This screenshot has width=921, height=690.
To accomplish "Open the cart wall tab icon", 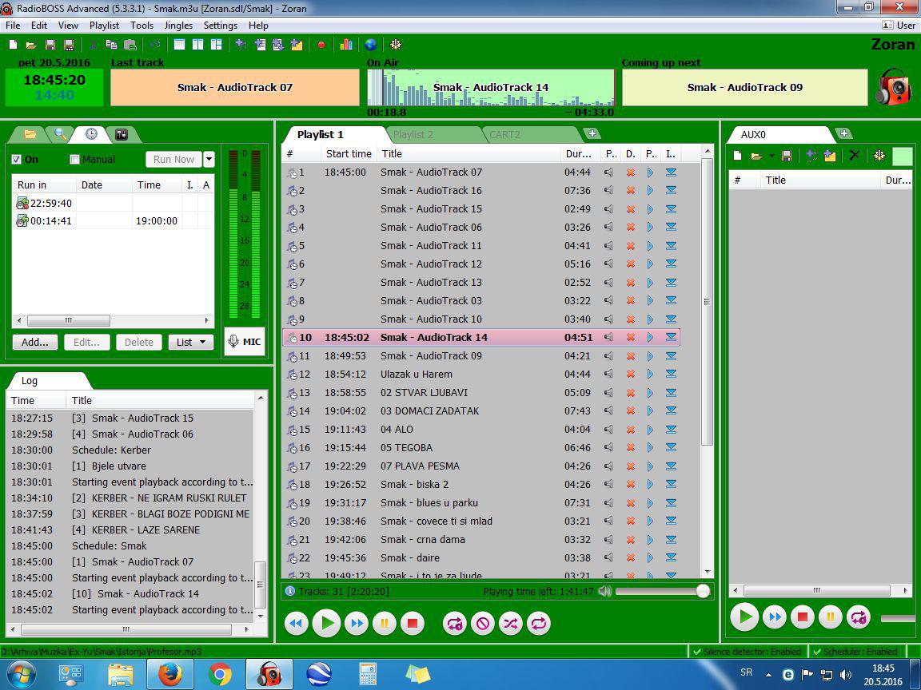I will [x=122, y=134].
